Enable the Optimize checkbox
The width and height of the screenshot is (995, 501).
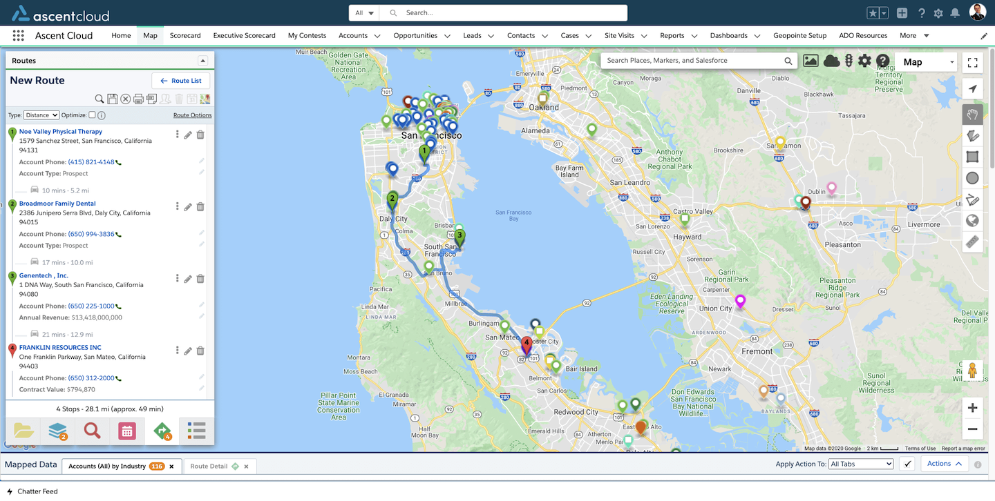92,115
